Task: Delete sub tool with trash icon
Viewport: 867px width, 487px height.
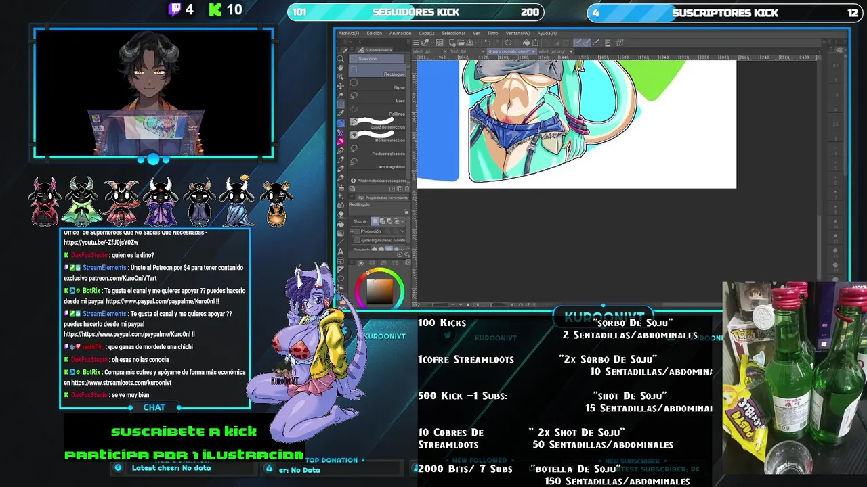Action: pos(407,189)
